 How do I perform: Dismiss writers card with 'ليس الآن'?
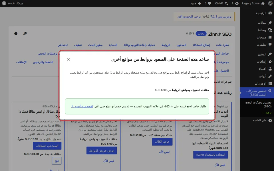pyautogui.click(x=164, y=152)
